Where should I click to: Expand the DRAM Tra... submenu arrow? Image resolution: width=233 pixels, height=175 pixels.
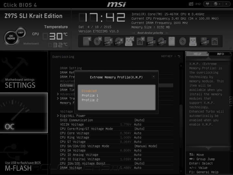[58, 99]
